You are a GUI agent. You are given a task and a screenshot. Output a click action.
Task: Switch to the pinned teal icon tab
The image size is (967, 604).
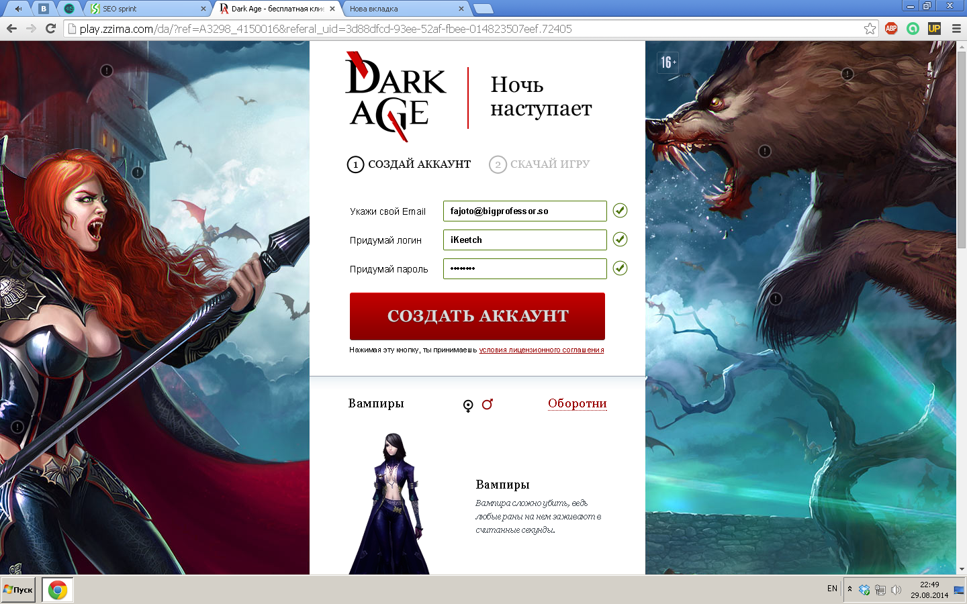pyautogui.click(x=68, y=9)
